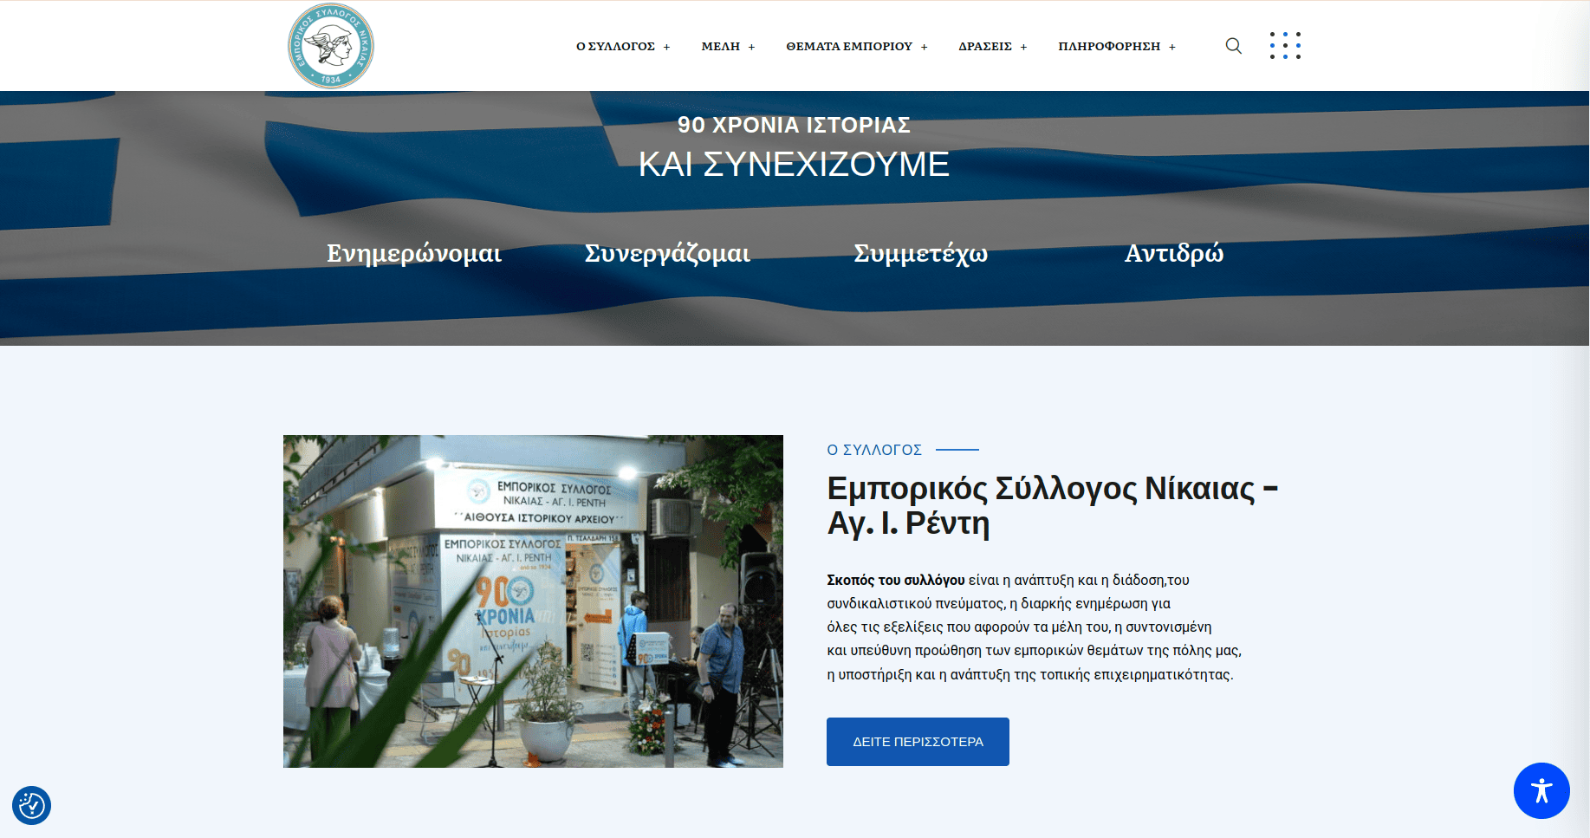The height and width of the screenshot is (838, 1590).
Task: Expand the plus next to Ο ΣΥΛΛΟΓΟΣ
Action: click(x=666, y=48)
